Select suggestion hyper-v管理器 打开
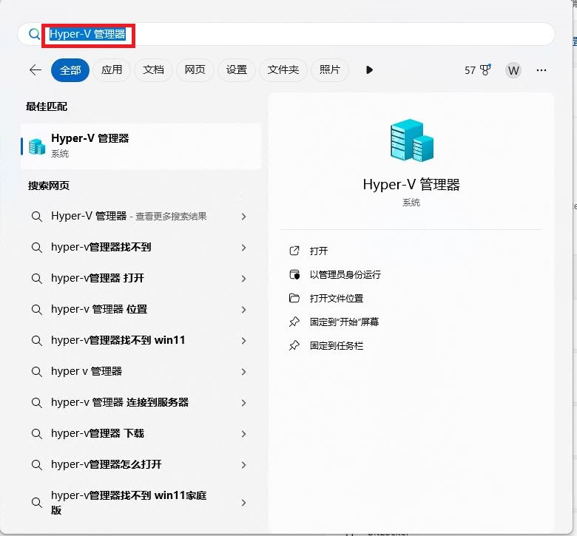The height and width of the screenshot is (536, 577). (x=141, y=278)
